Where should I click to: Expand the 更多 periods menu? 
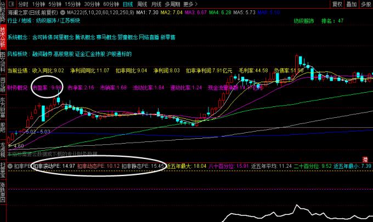190,4
